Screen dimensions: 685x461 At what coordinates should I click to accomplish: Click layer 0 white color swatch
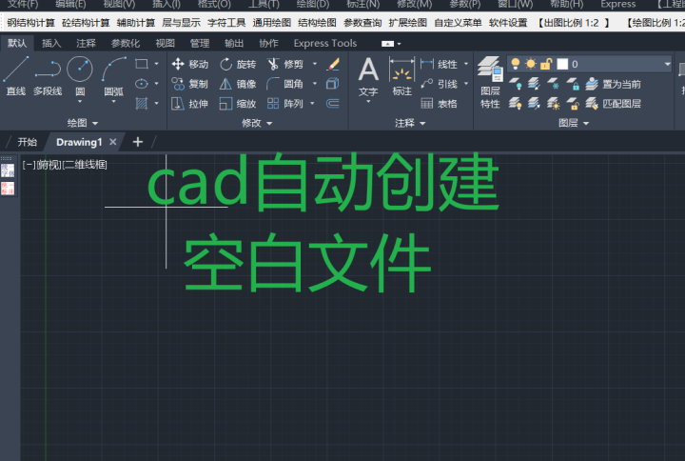[562, 65]
